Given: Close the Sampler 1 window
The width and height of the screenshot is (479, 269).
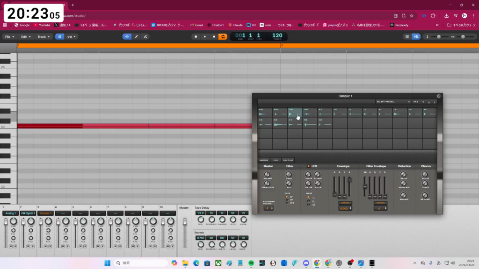Looking at the screenshot, I should [438, 96].
